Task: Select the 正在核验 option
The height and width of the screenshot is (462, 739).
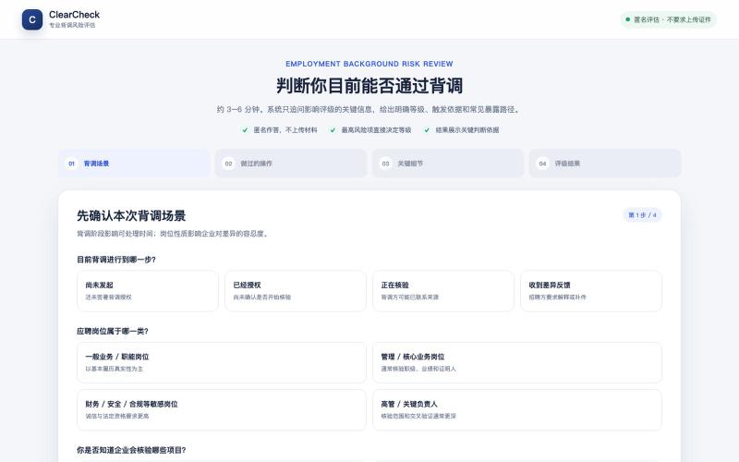Action: coord(443,291)
